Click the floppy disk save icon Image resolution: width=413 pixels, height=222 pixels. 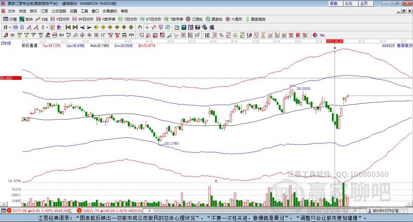198,27
